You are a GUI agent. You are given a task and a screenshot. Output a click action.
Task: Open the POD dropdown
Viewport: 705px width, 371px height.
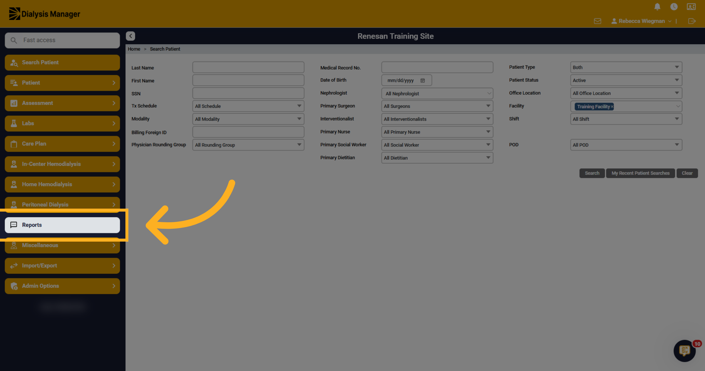pyautogui.click(x=626, y=145)
